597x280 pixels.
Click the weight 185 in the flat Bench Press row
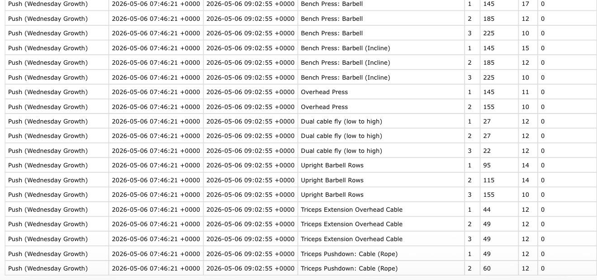coord(488,19)
